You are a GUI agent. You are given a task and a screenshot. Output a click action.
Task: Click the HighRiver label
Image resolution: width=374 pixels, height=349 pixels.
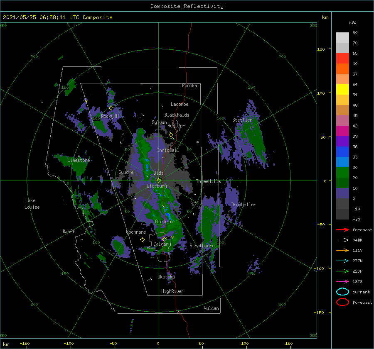click(x=172, y=291)
